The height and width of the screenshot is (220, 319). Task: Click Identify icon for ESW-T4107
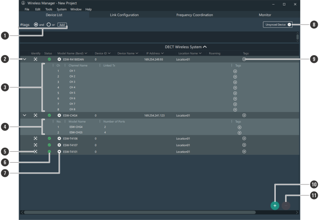36,145
